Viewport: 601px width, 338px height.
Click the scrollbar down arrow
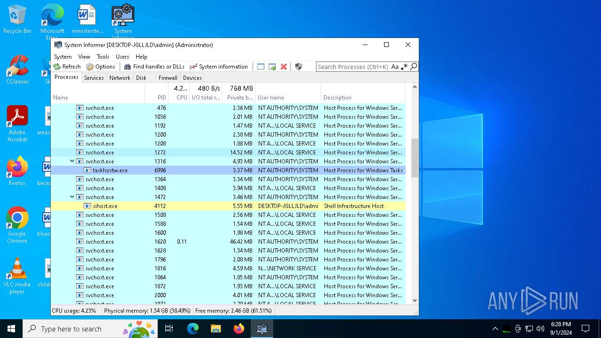(x=415, y=300)
